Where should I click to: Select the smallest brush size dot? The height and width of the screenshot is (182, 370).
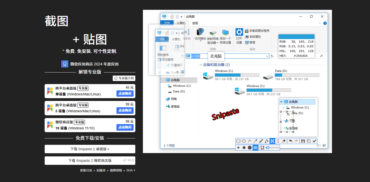point(238,148)
